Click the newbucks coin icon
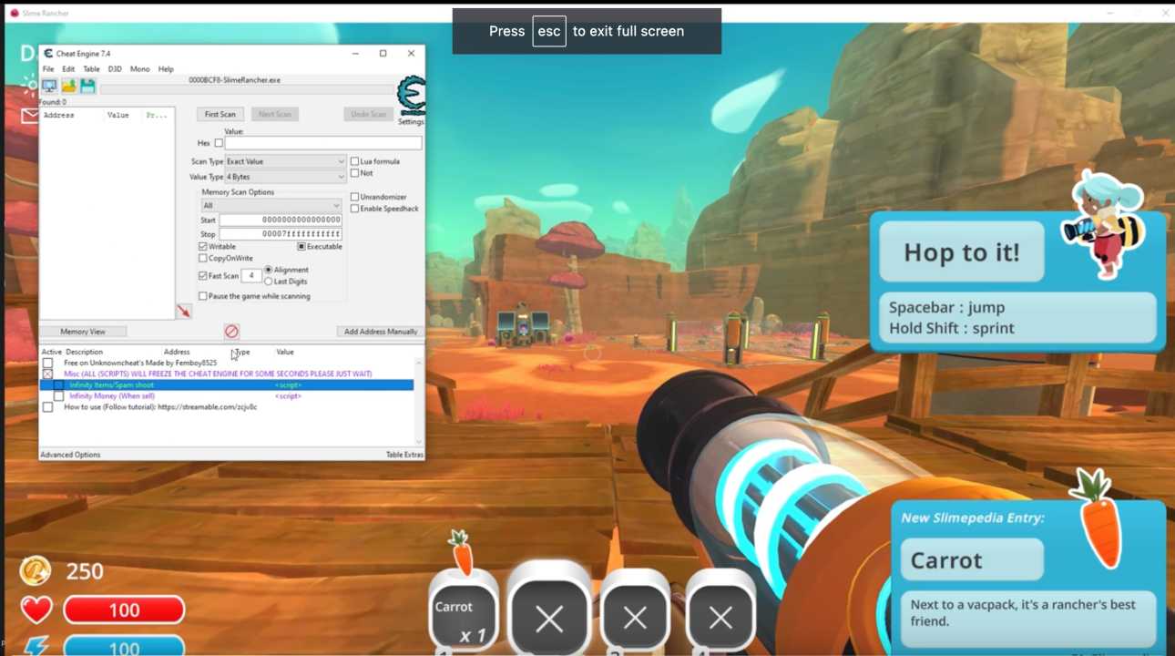 pyautogui.click(x=36, y=570)
